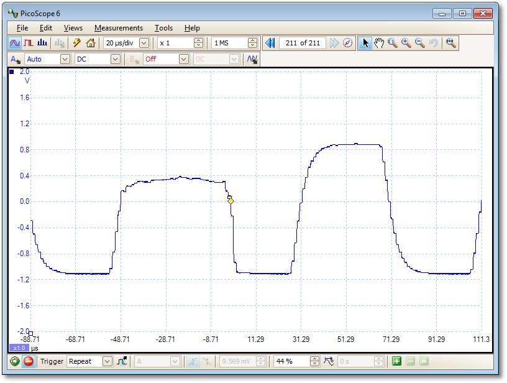Adjust the 0 s trigger delay stepper

[378, 361]
